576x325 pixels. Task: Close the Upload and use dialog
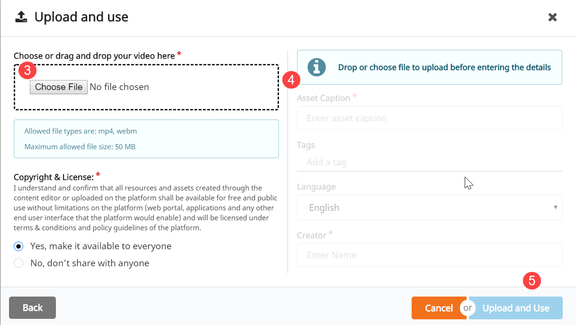(x=552, y=18)
